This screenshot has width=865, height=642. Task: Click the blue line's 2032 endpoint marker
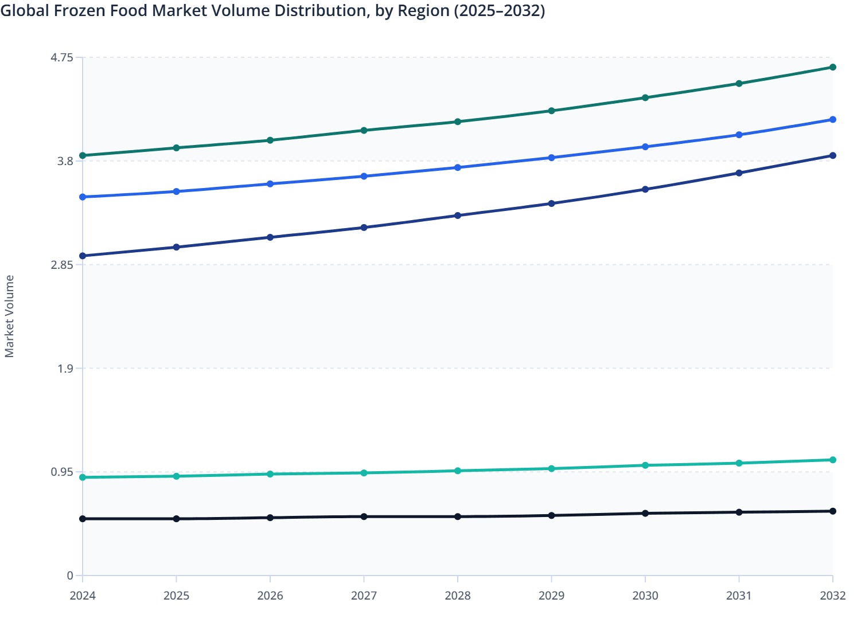pyautogui.click(x=833, y=119)
